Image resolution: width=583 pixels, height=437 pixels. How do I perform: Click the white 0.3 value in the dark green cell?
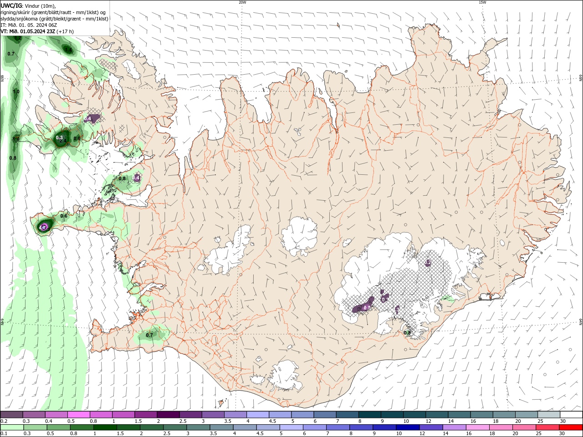59,137
